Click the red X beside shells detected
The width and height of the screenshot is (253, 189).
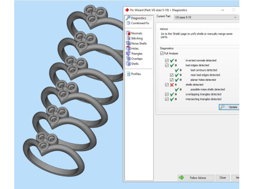172,85
